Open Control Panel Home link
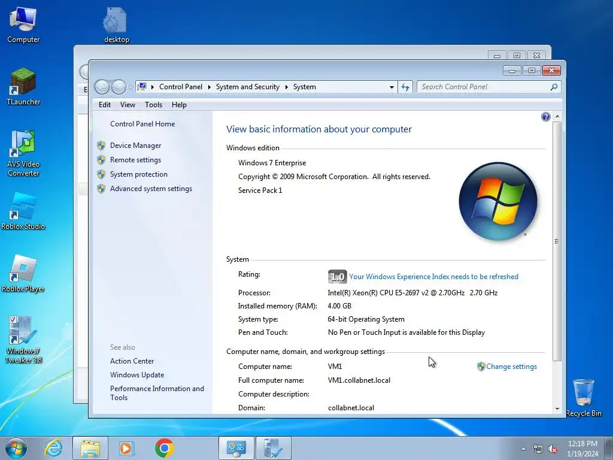The width and height of the screenshot is (613, 460). click(142, 124)
